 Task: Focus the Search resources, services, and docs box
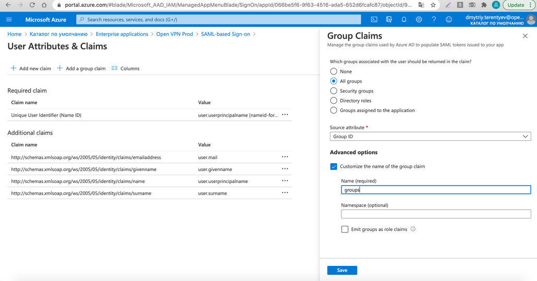[x=219, y=19]
